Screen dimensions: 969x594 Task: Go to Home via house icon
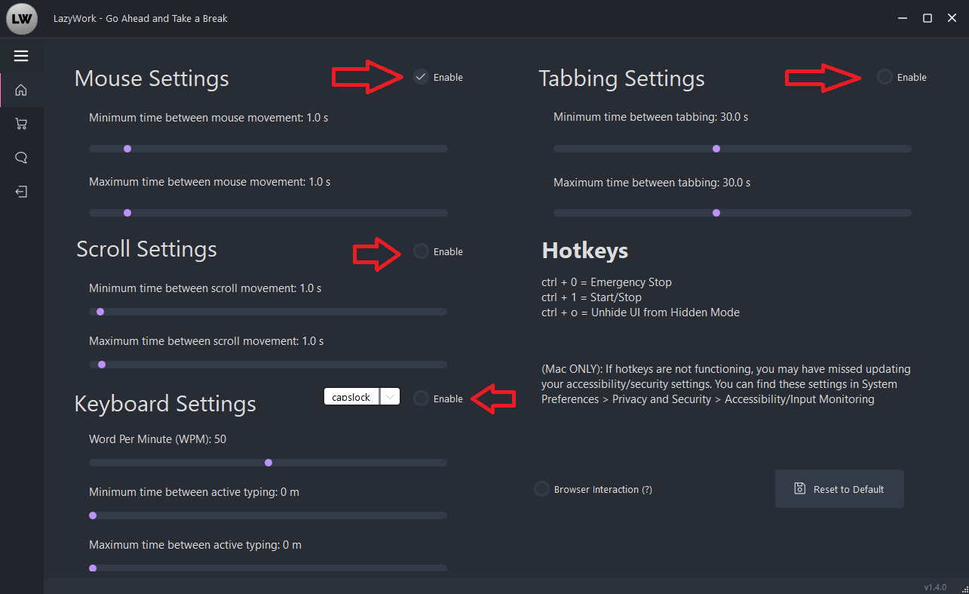(21, 91)
